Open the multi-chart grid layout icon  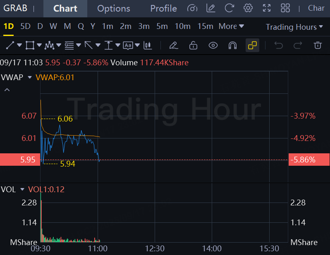coord(285,8)
